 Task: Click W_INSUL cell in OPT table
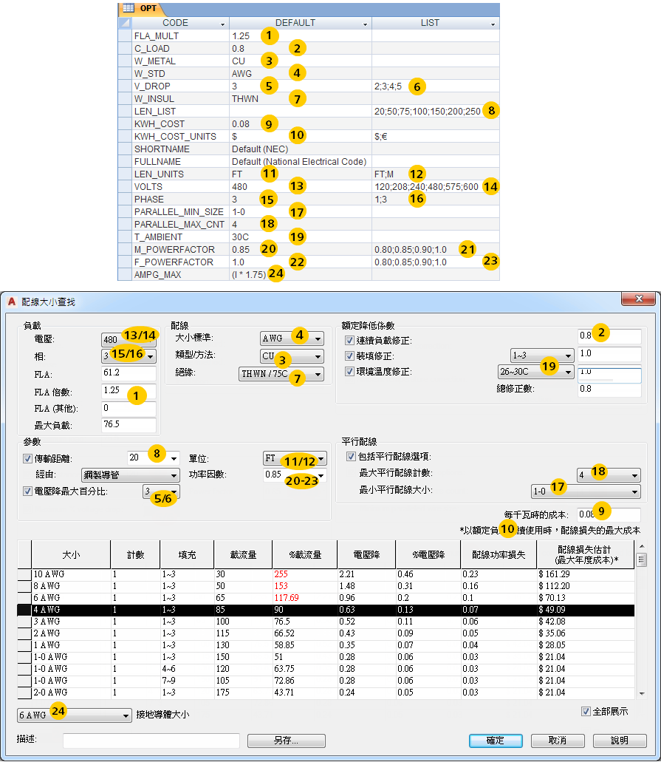tap(181, 98)
